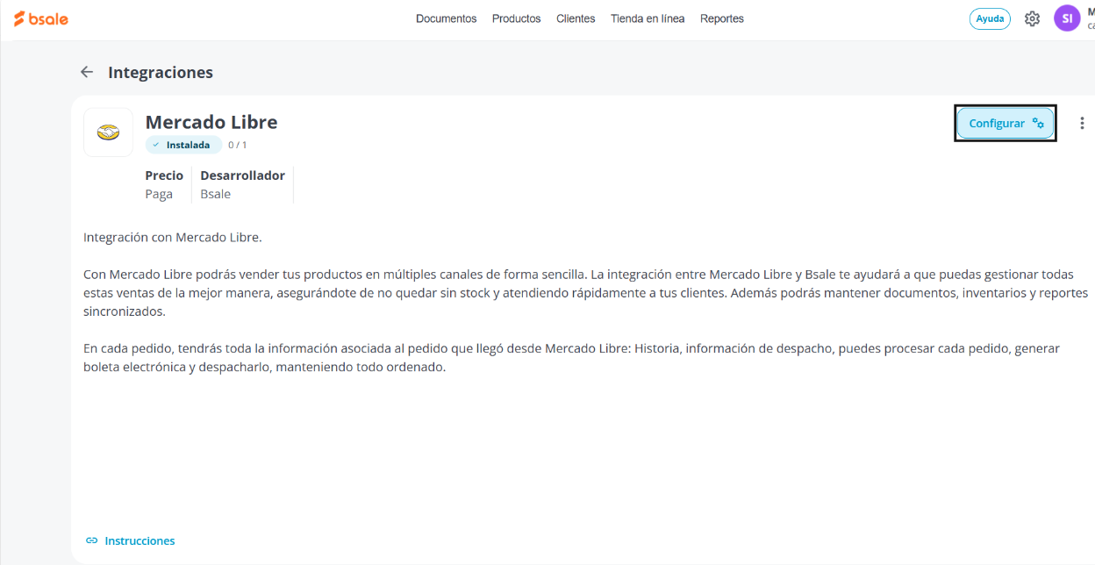
Task: Open the Tienda en línea menu
Action: 648,18
